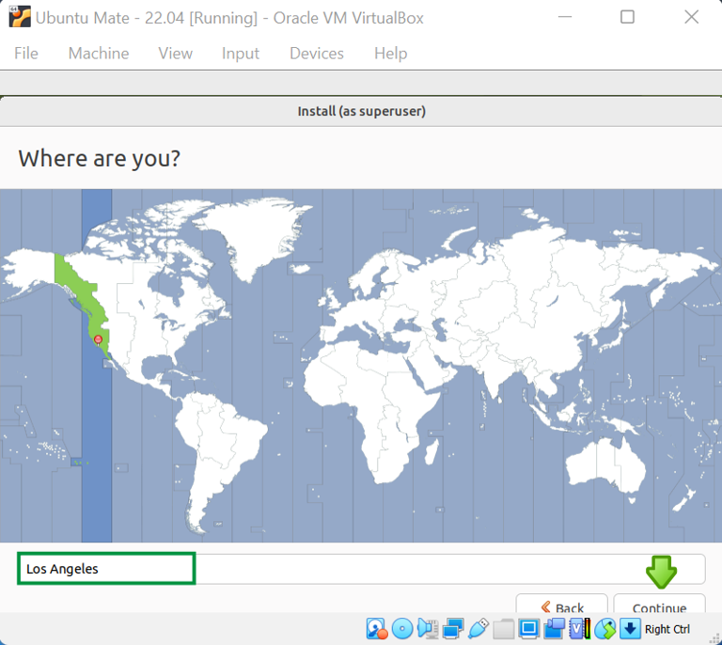The image size is (722, 645).
Task: Click the Install (as superuser) title
Action: [x=361, y=111]
